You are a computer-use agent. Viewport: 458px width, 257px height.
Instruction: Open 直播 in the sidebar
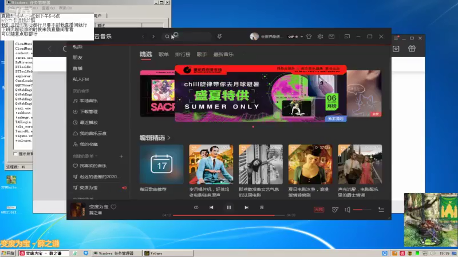[77, 68]
